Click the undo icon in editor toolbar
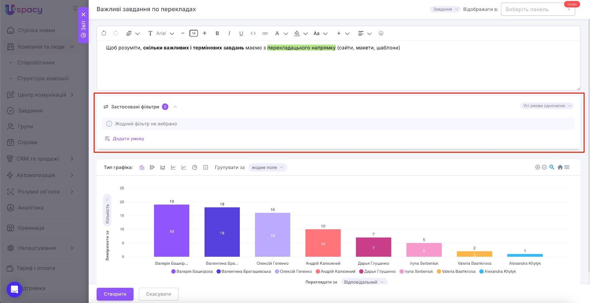This screenshot has height=303, width=590. click(x=104, y=33)
